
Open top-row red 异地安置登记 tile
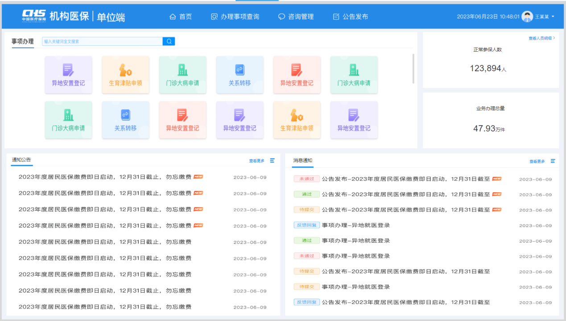coord(297,75)
